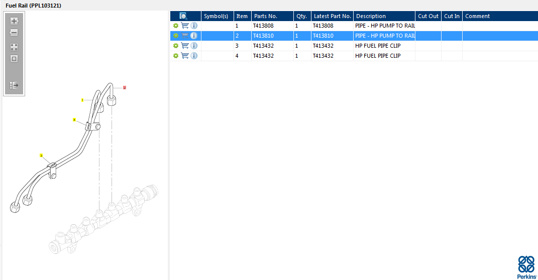Click T413808 in the Parts No. column
538x280 pixels.
tap(263, 26)
